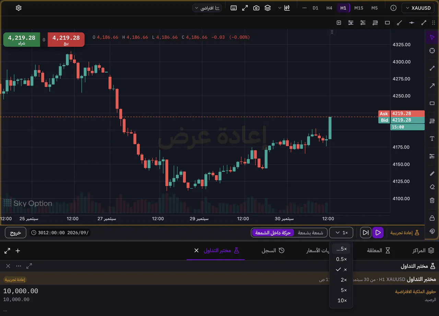
Task: Select the crosshair tool in right sidebar
Action: click(432, 51)
